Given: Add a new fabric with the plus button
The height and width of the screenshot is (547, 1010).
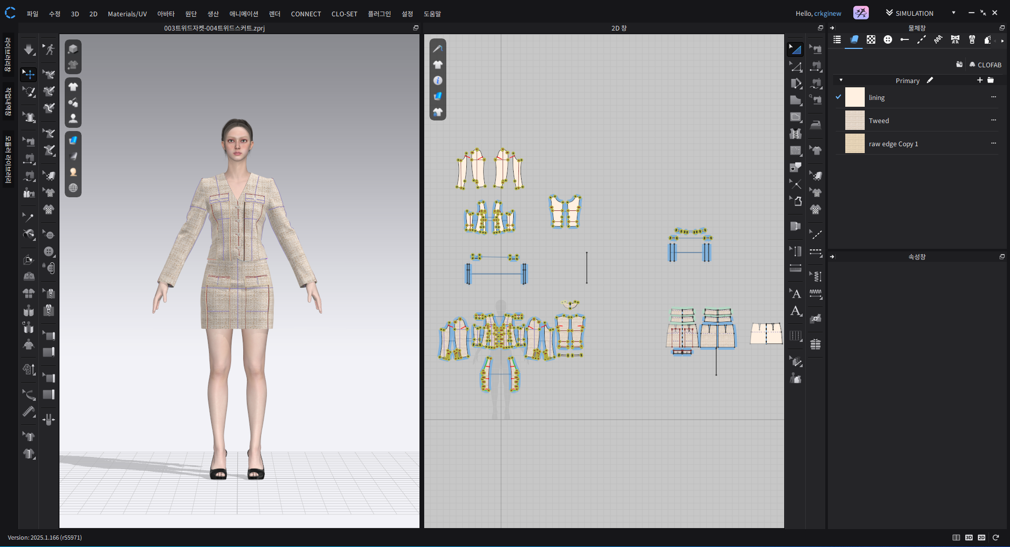Looking at the screenshot, I should coord(979,80).
